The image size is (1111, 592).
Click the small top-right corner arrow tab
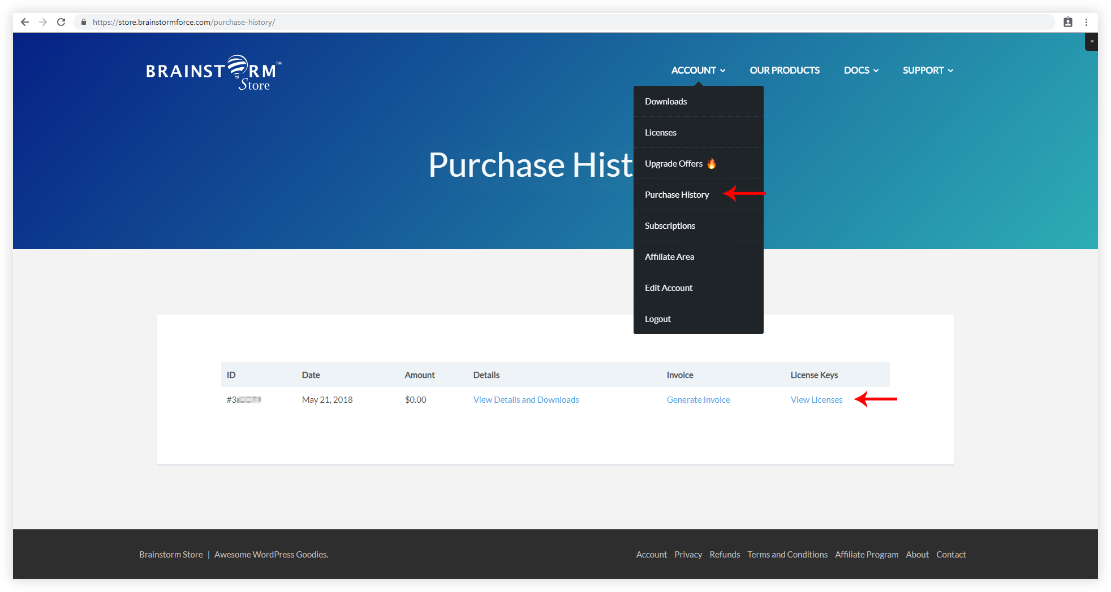[1092, 42]
